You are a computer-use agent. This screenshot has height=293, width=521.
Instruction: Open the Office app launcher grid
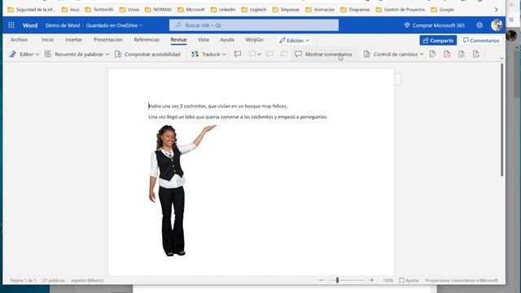click(11, 25)
